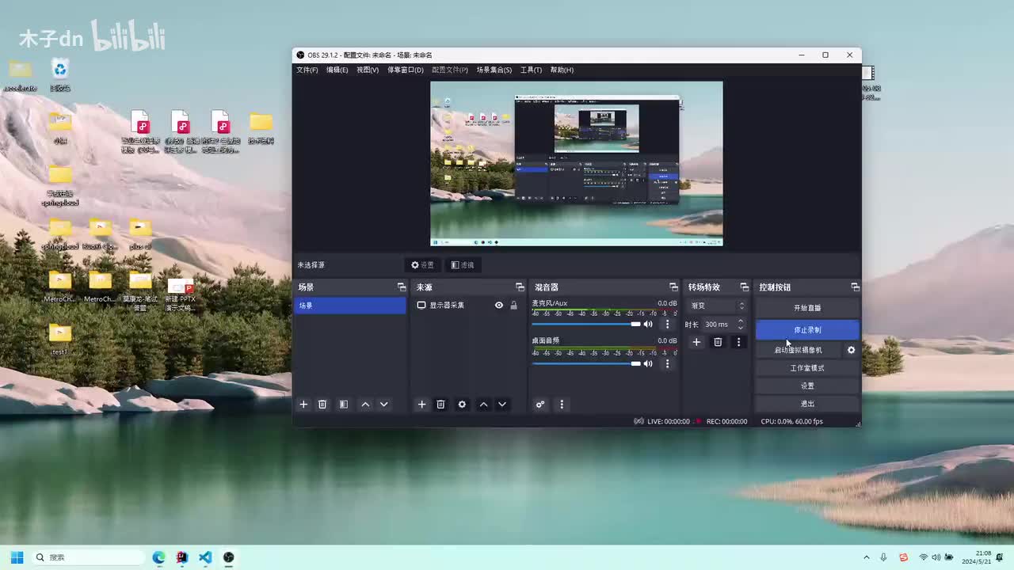
Task: Toggle 启动虚拟摄像机 virtual camera
Action: [799, 350]
